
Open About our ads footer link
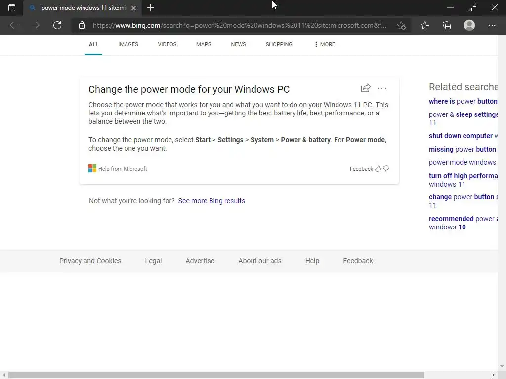(260, 261)
